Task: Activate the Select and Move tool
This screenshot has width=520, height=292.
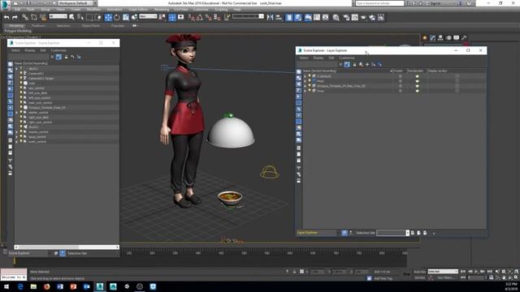Action: click(x=108, y=17)
